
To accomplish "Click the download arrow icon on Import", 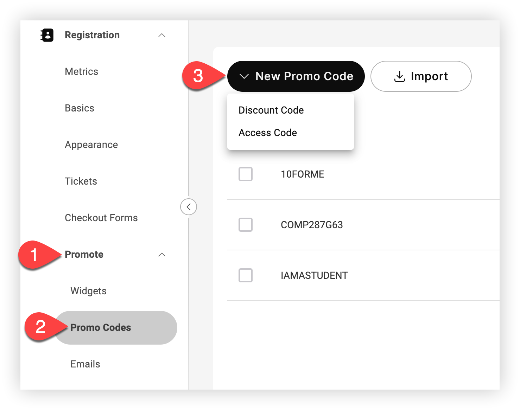I will [400, 76].
